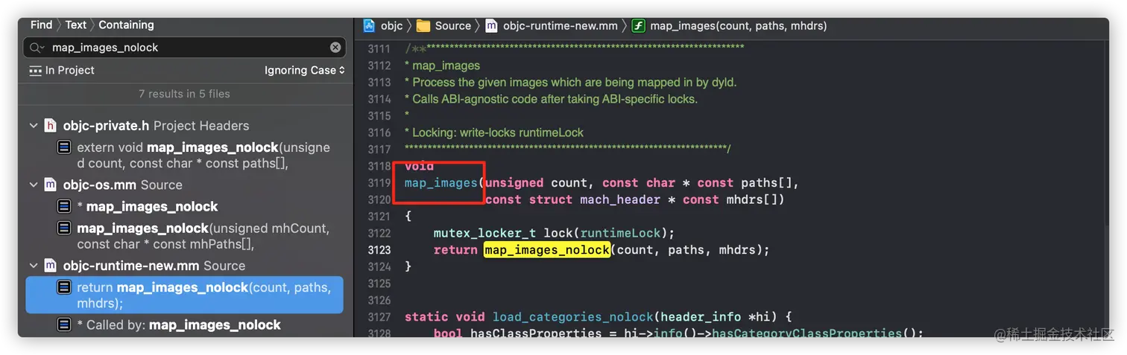Select the extern void map_images_nolock result
Image resolution: width=1127 pixels, height=355 pixels.
click(203, 156)
